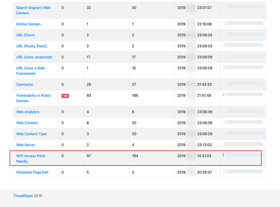
Task: View the Username data type
Action: pos(24,84)
